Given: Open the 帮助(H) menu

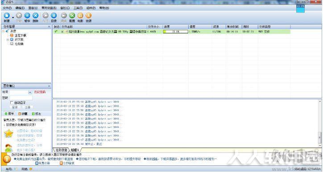Looking at the screenshot, I should coord(104,8).
